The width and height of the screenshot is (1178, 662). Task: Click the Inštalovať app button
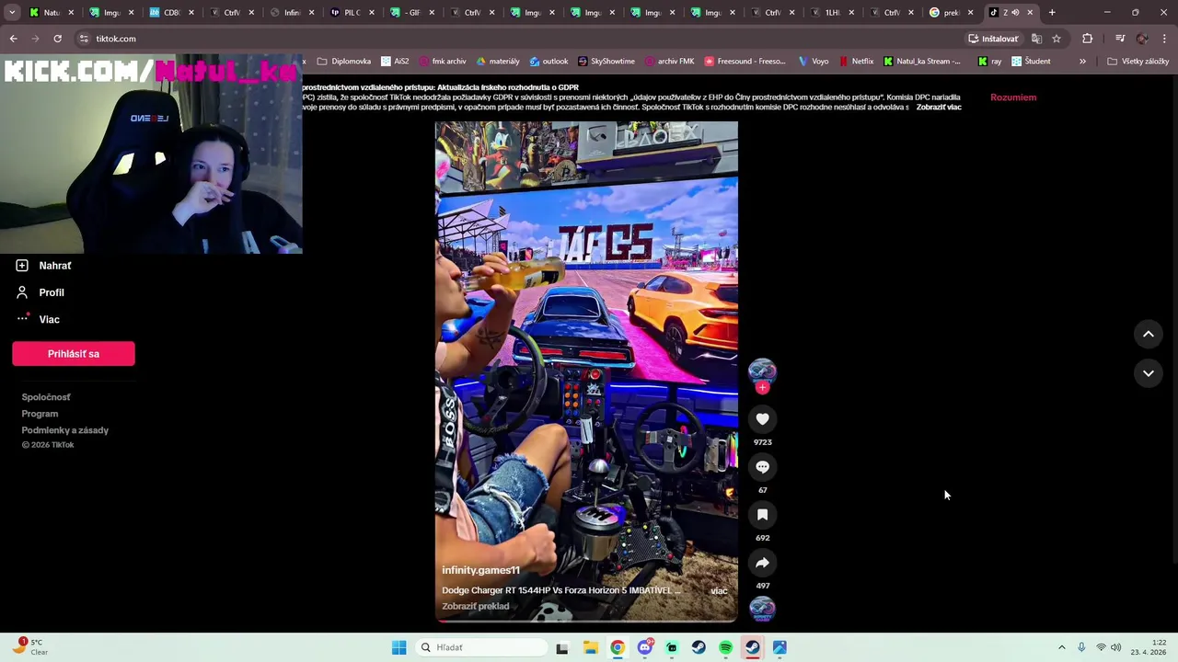click(993, 39)
